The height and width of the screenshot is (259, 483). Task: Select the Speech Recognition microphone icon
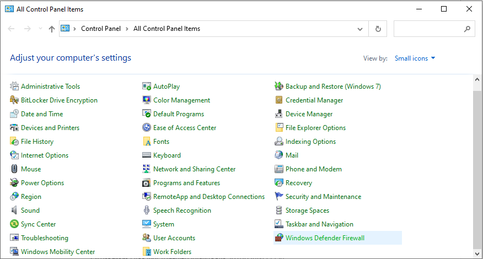(x=147, y=211)
